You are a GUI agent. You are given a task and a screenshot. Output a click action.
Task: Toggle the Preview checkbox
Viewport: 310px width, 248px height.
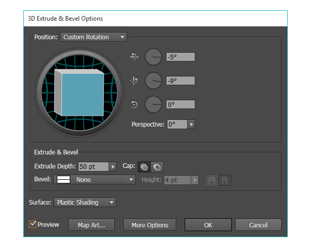point(33,224)
